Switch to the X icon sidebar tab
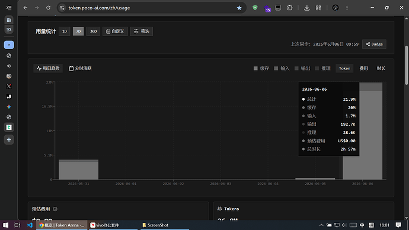409x230 pixels. pos(9,87)
